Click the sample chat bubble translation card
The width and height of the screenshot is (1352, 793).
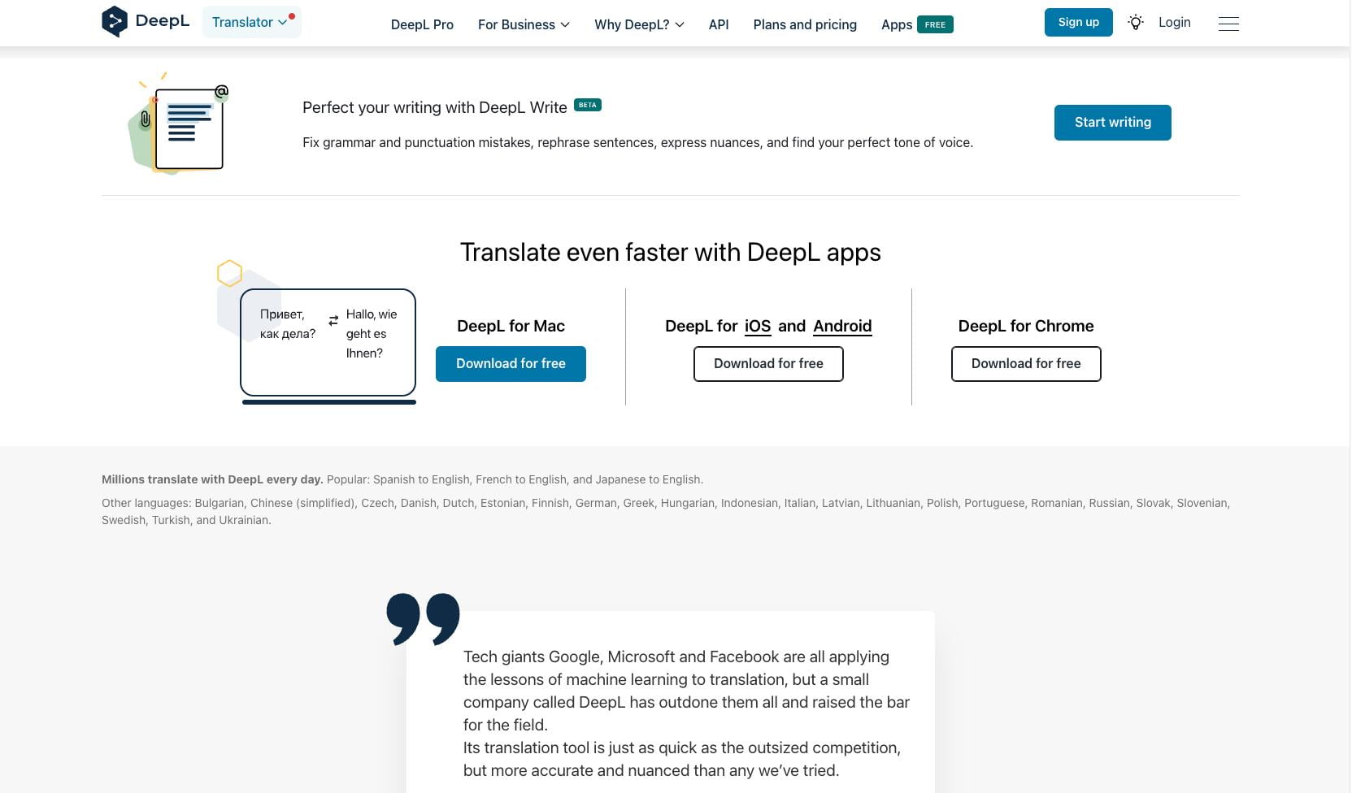tap(328, 342)
